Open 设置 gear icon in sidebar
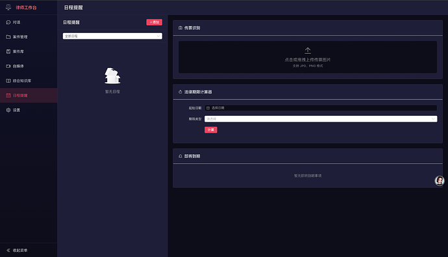448x257 pixels. tap(8, 110)
